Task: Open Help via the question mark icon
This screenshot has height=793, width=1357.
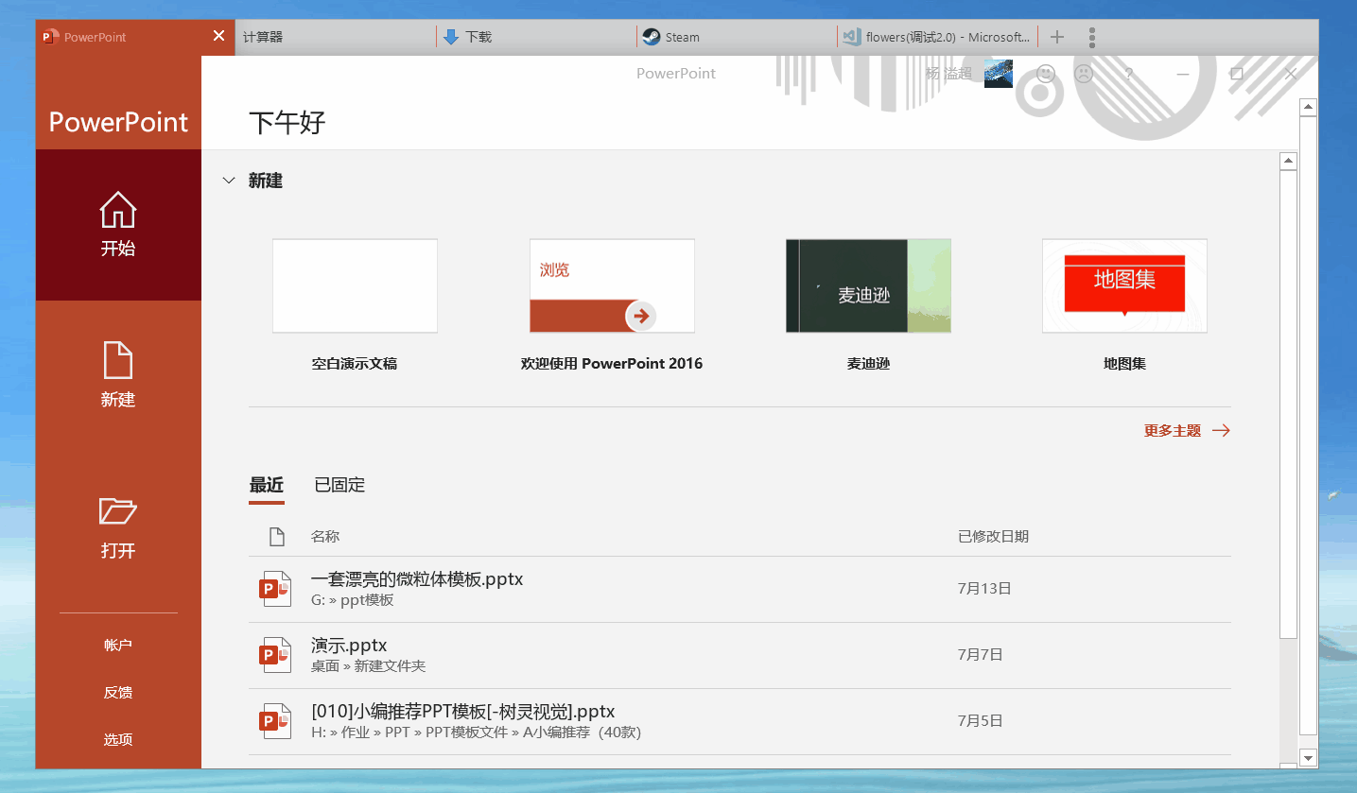Action: click(1128, 74)
